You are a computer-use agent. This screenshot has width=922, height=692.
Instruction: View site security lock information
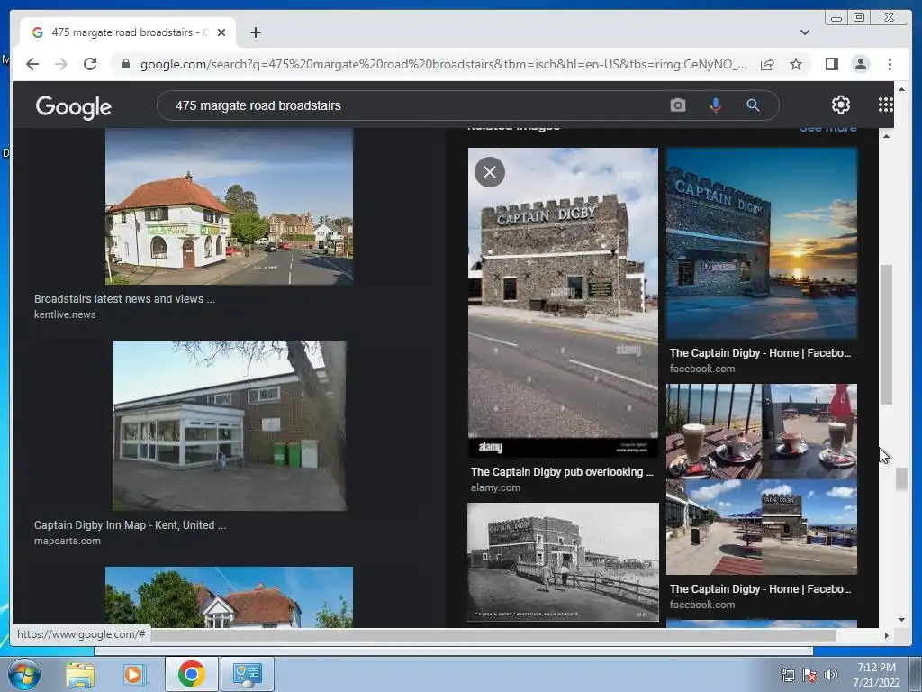point(125,64)
